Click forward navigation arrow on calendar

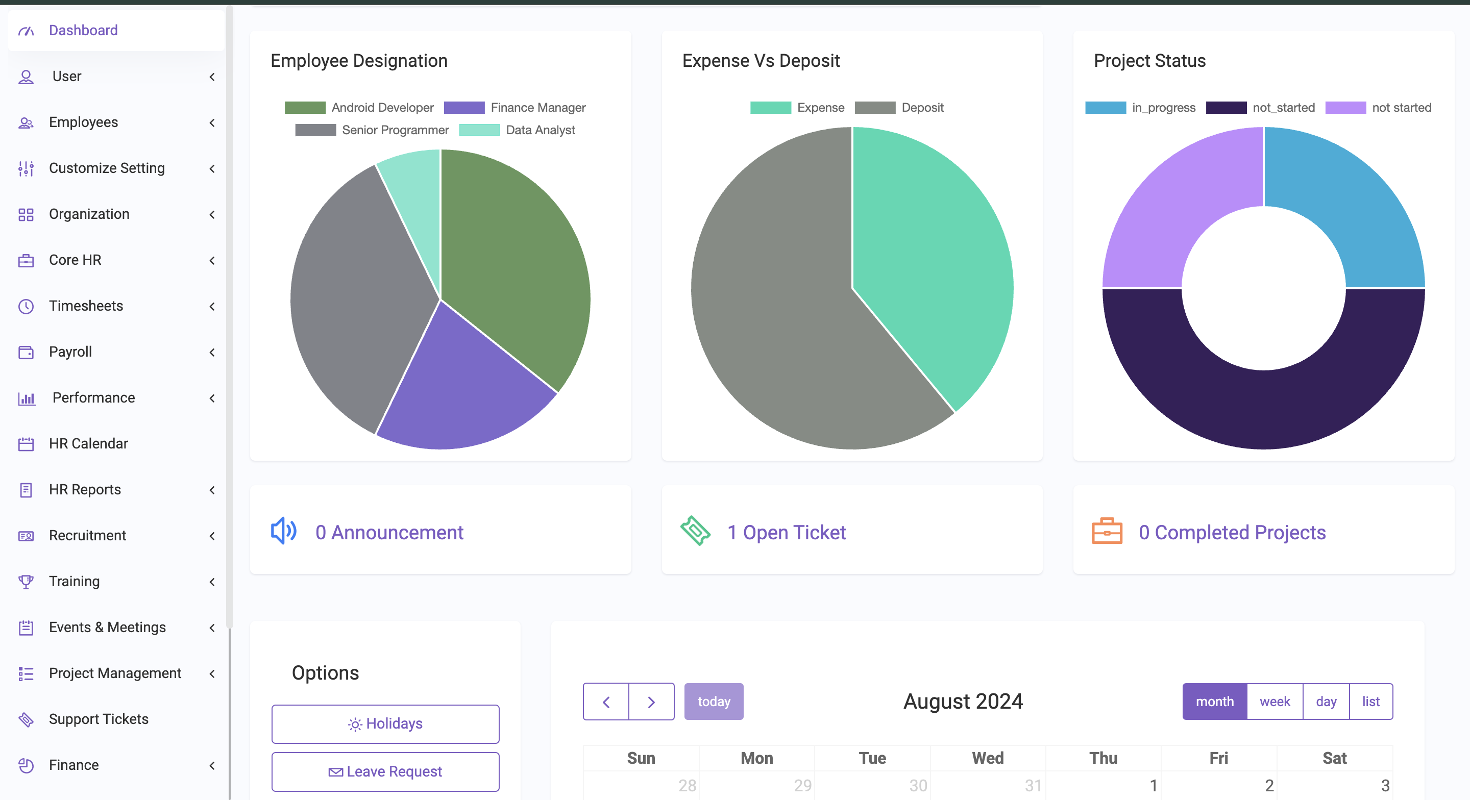650,701
